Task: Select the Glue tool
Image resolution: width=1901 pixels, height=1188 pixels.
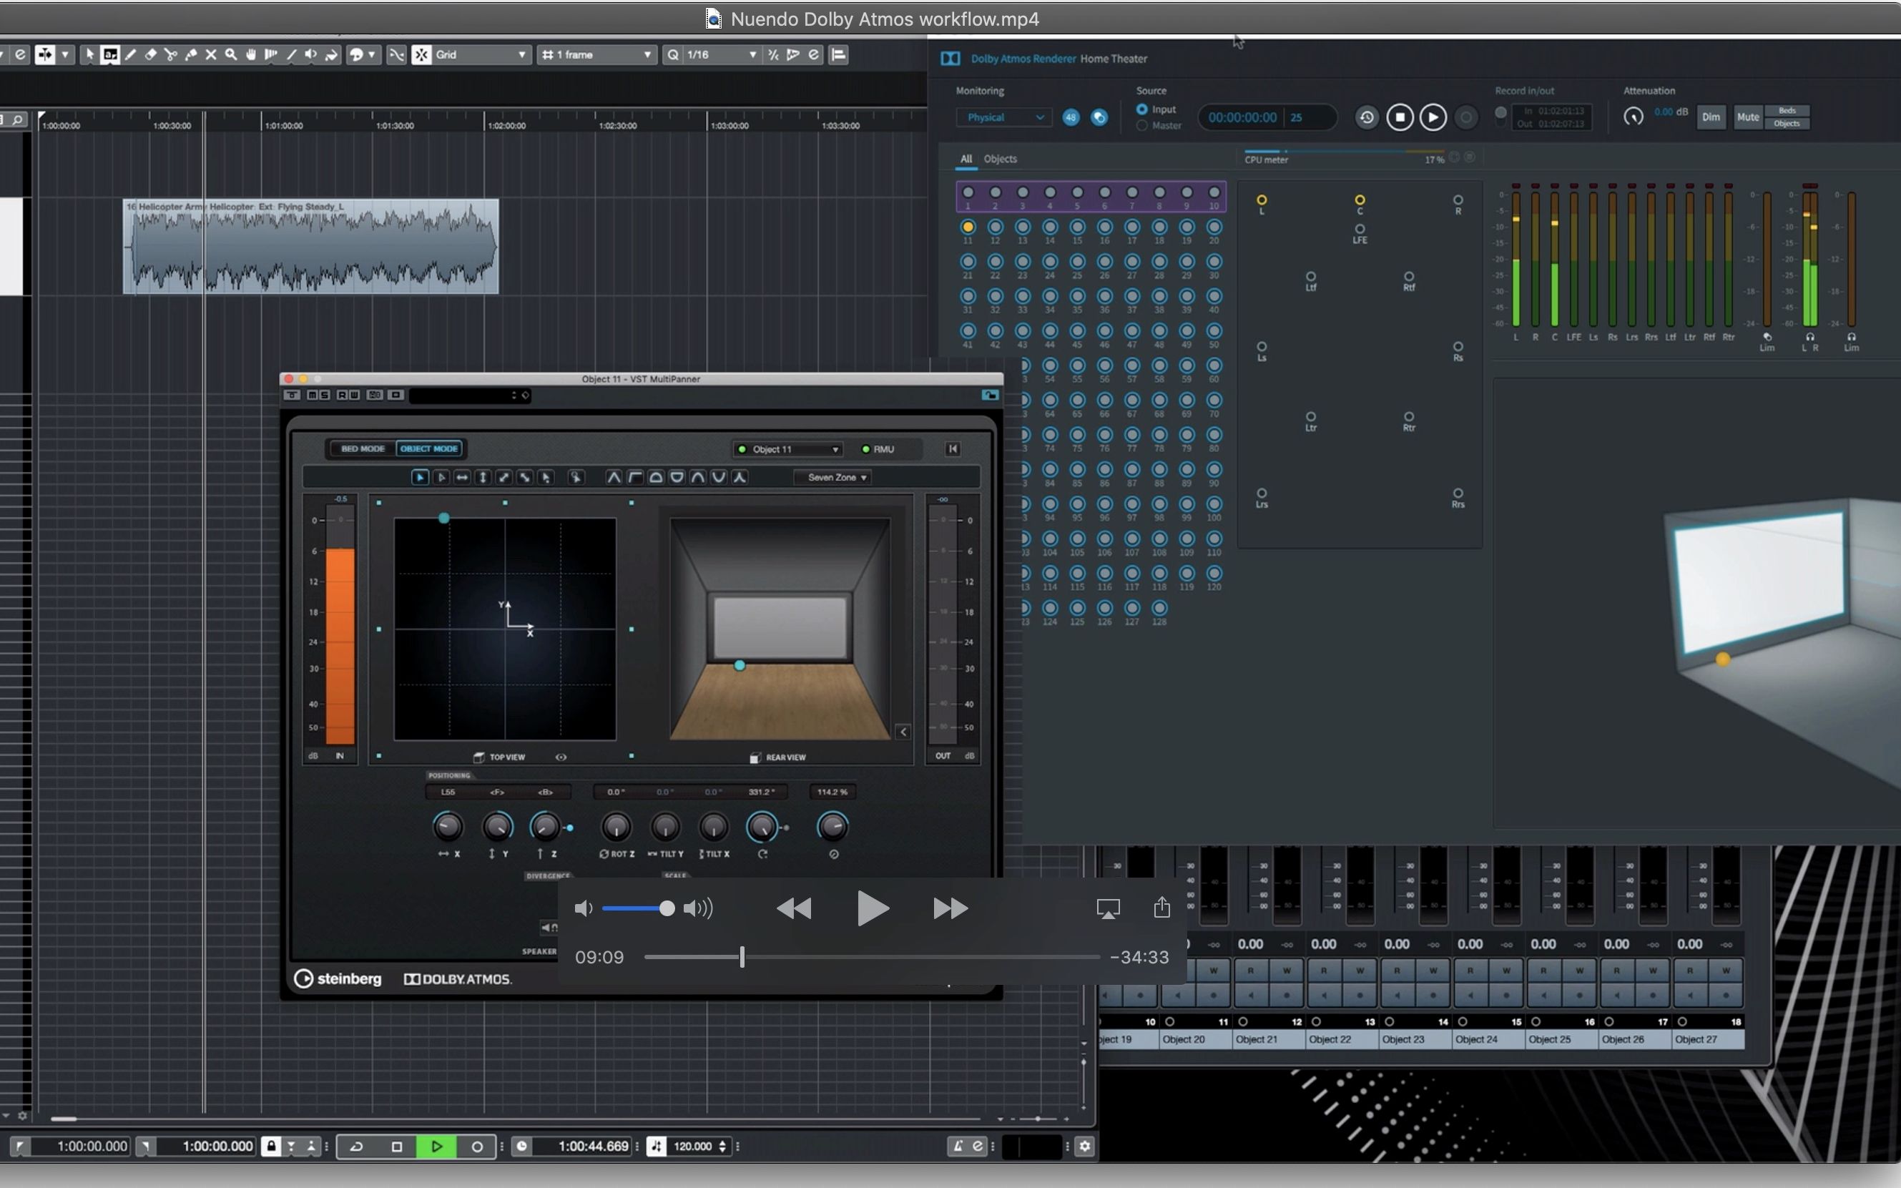Action: pos(191,54)
